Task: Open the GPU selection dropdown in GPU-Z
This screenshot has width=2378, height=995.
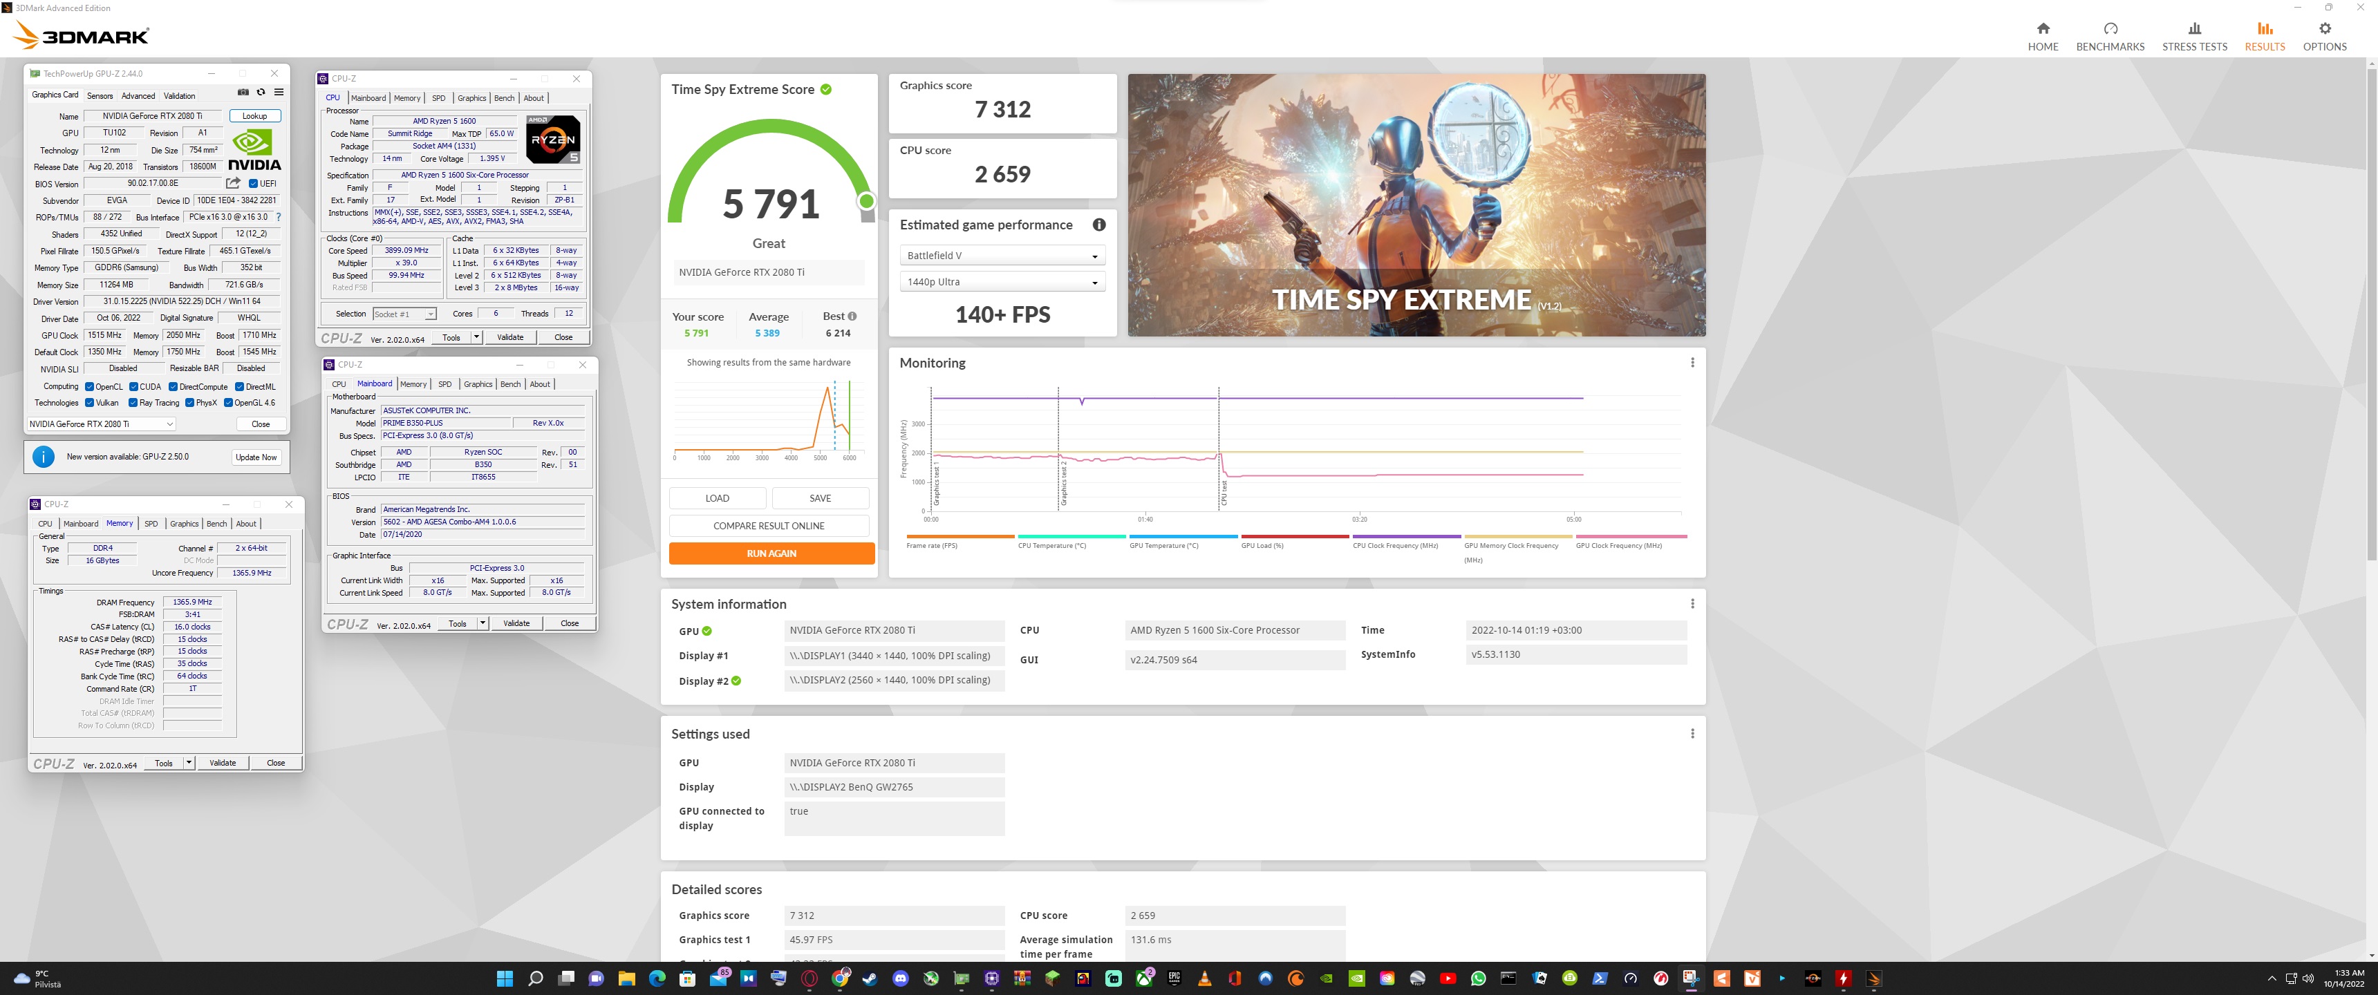Action: 101,424
